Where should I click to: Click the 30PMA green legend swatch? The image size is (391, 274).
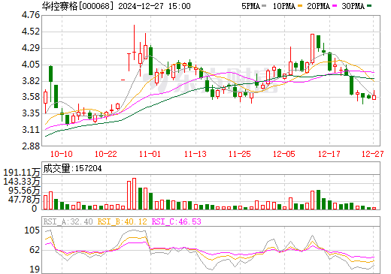coord(369,6)
